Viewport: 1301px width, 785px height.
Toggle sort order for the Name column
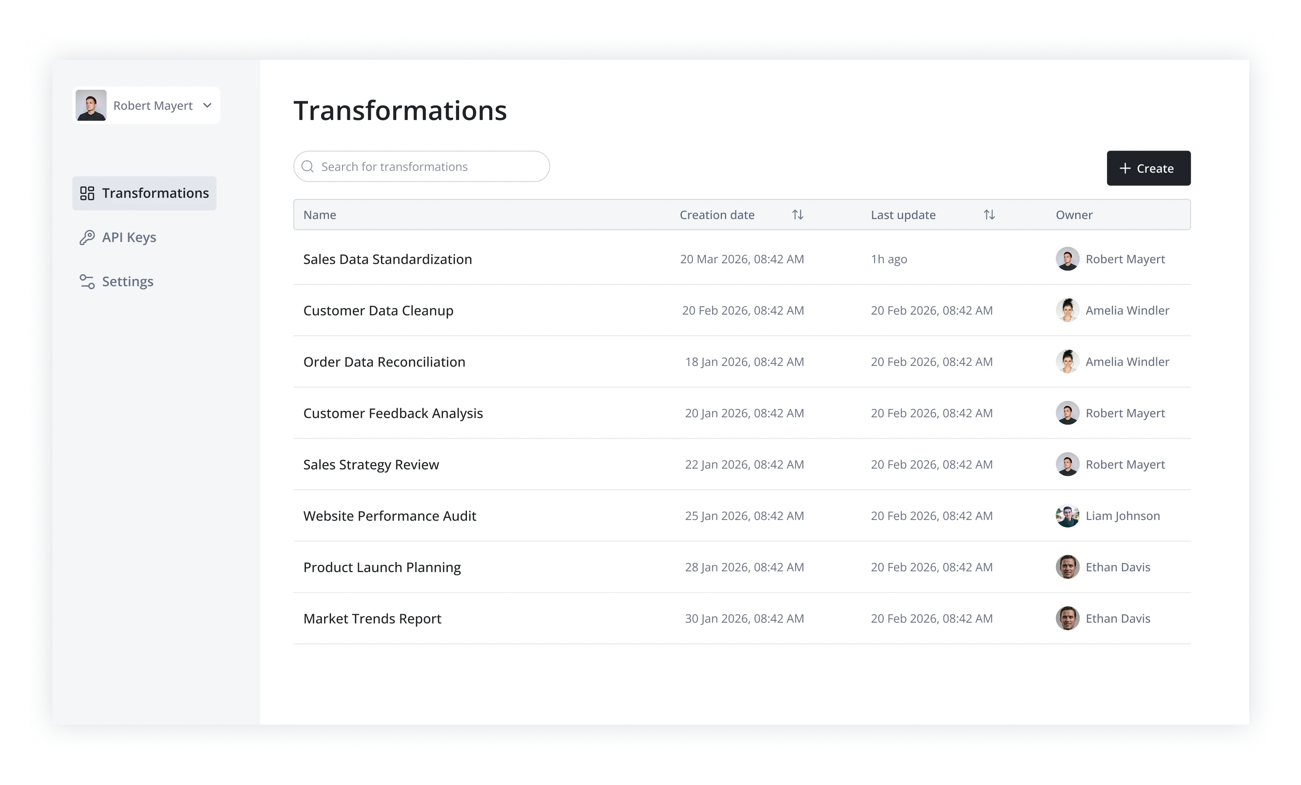pyautogui.click(x=319, y=214)
